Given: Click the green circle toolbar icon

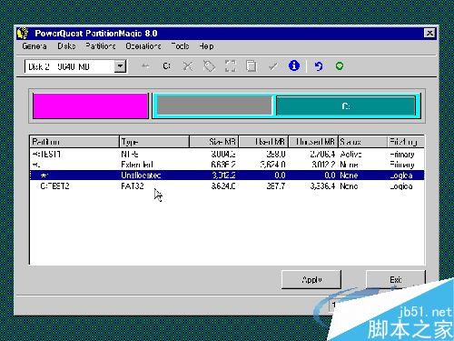Looking at the screenshot, I should tap(340, 66).
